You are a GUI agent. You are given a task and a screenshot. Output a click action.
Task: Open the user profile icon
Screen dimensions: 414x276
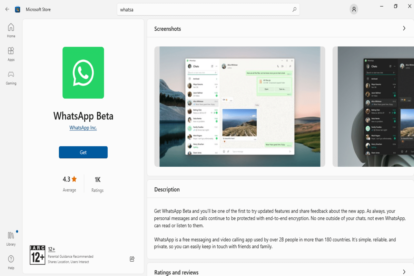click(x=354, y=9)
